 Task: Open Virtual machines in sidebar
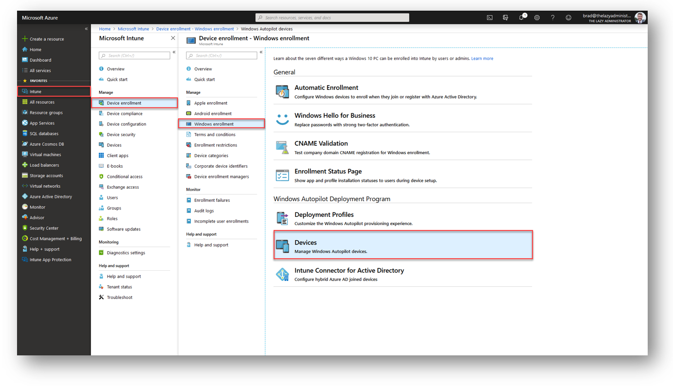[45, 155]
